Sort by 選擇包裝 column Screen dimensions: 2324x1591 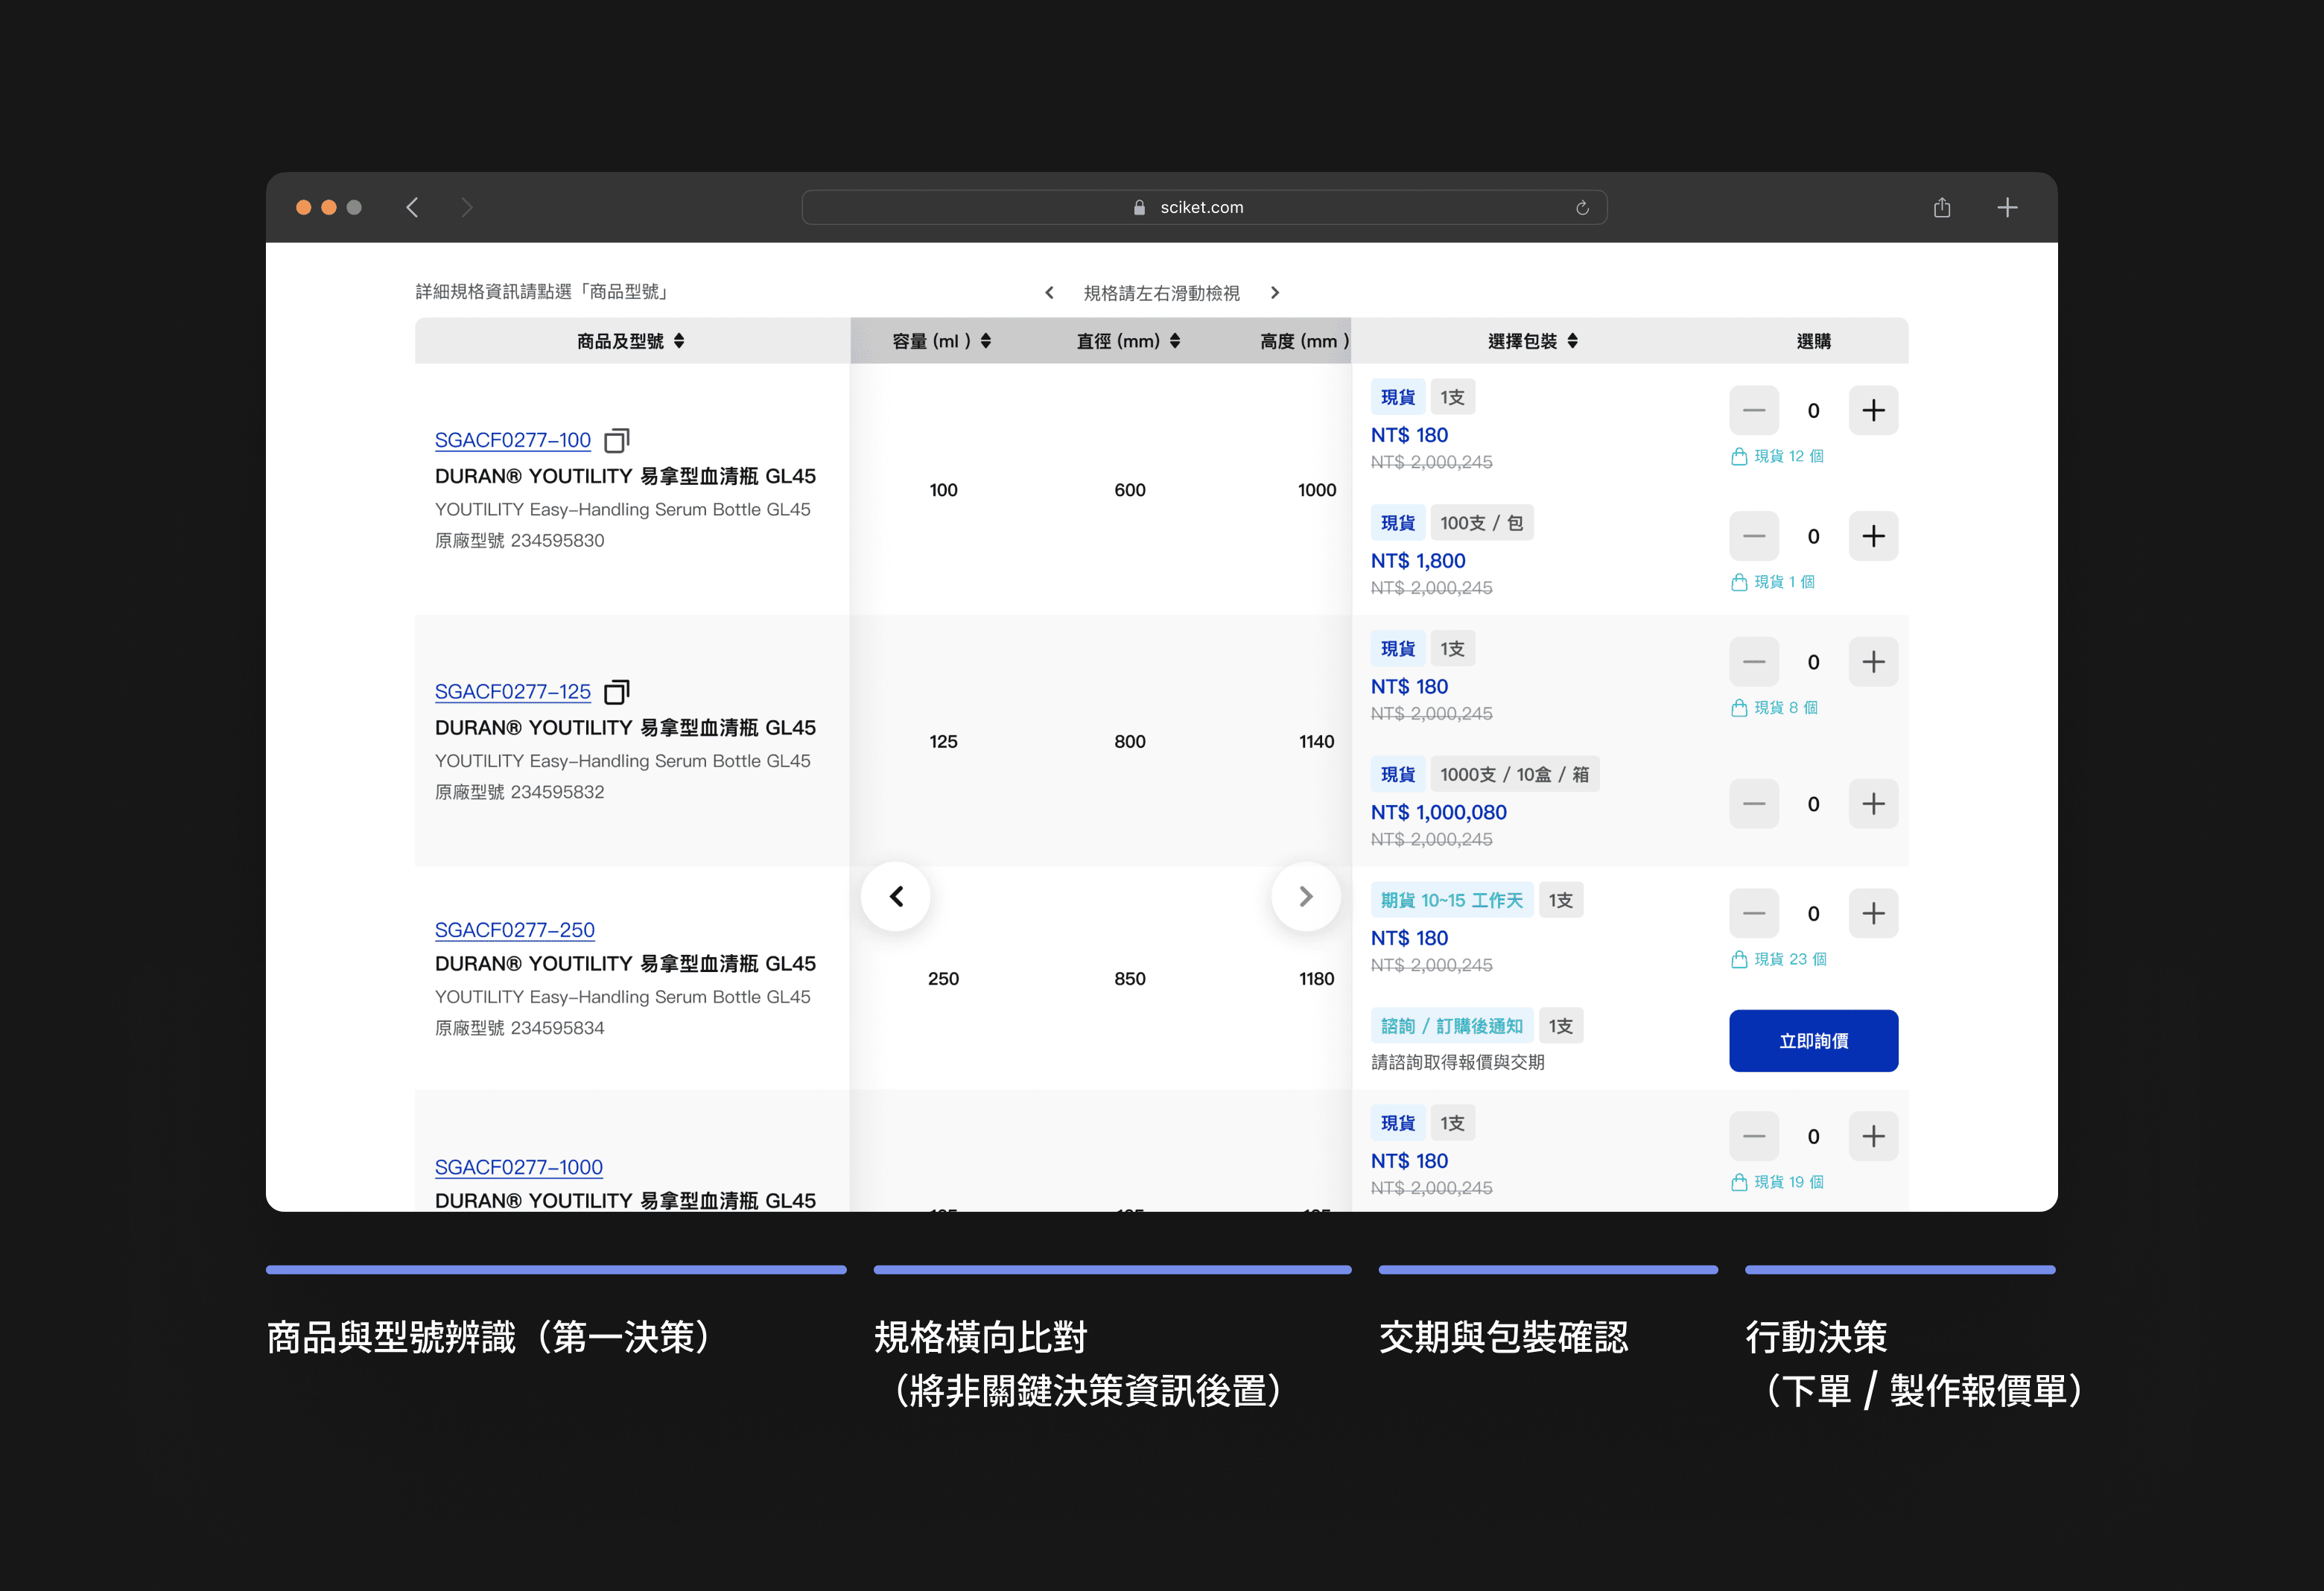(x=1572, y=341)
